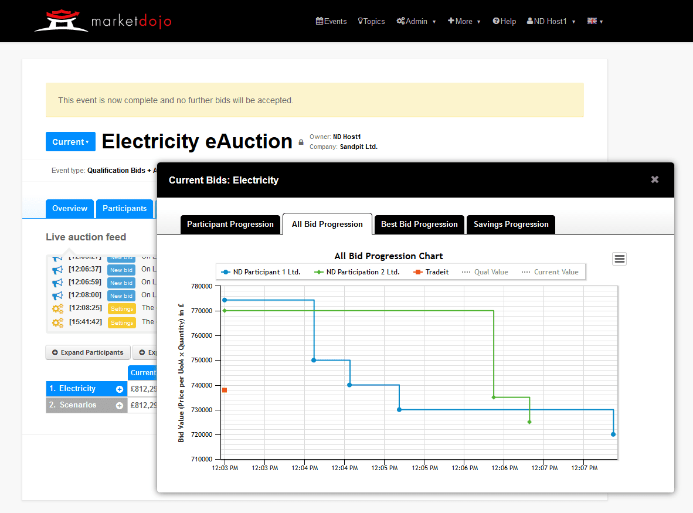Switch to Best Bid Progression tab
Viewport: 693px width, 513px height.
coord(419,224)
